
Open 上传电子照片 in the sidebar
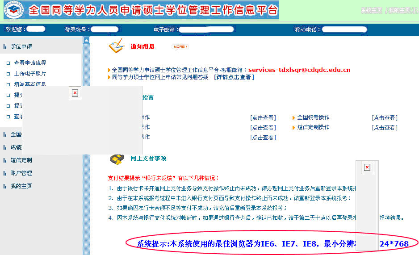click(x=30, y=73)
